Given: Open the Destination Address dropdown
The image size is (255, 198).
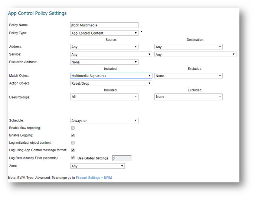Looking at the screenshot, I should click(x=188, y=47).
